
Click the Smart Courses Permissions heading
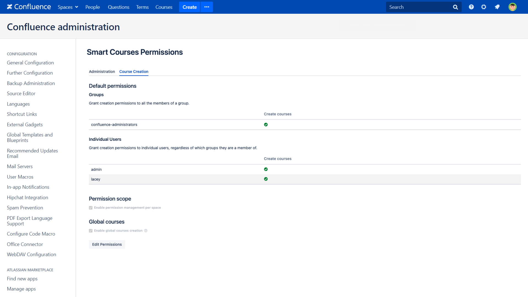tap(135, 52)
